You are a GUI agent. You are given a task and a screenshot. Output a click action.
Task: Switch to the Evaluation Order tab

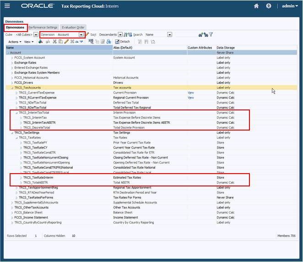pos(73,27)
